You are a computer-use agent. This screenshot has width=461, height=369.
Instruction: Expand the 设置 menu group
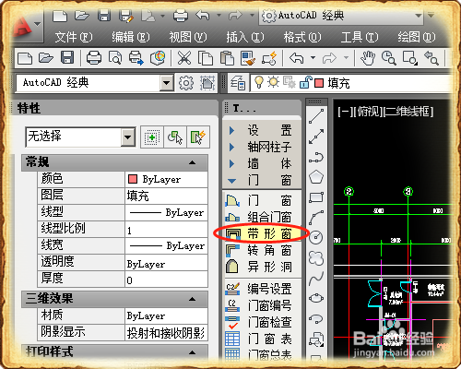261,130
